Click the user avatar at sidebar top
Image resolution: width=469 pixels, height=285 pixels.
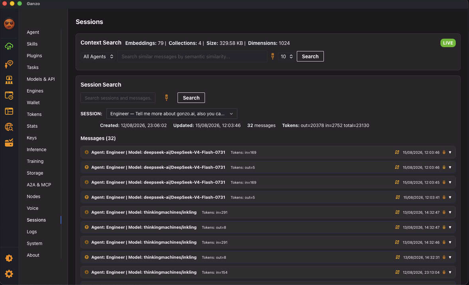click(9, 24)
